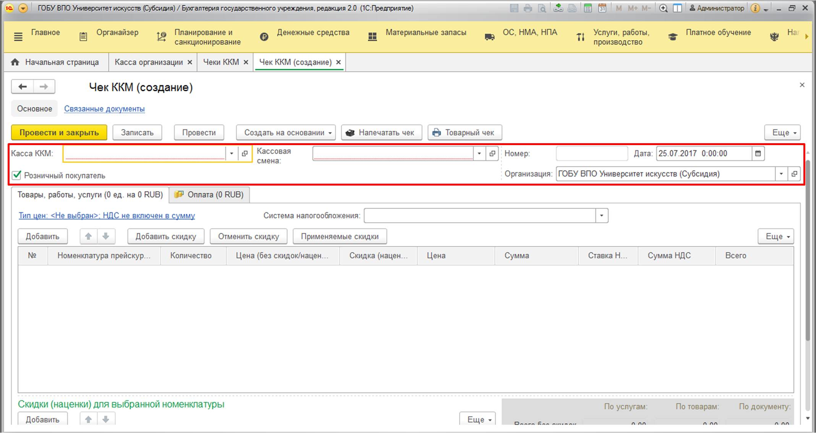Click the info help icon
The height and width of the screenshot is (433, 816).
[755, 8]
